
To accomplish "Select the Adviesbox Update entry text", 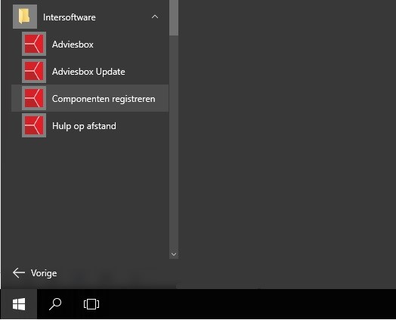I will (x=88, y=72).
